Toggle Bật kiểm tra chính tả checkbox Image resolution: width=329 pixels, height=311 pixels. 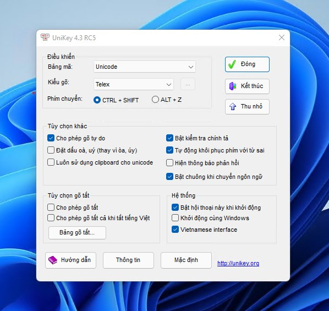(169, 138)
